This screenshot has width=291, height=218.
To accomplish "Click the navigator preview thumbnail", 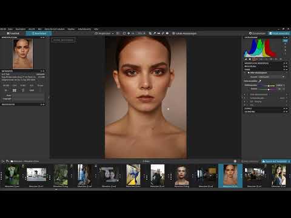I will (22, 54).
